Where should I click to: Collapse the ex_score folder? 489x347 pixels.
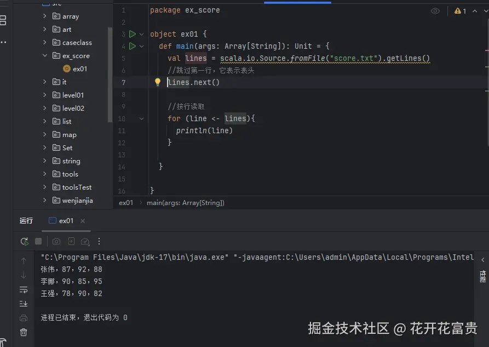click(44, 55)
